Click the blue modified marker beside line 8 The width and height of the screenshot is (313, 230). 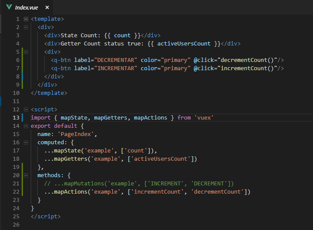23,77
